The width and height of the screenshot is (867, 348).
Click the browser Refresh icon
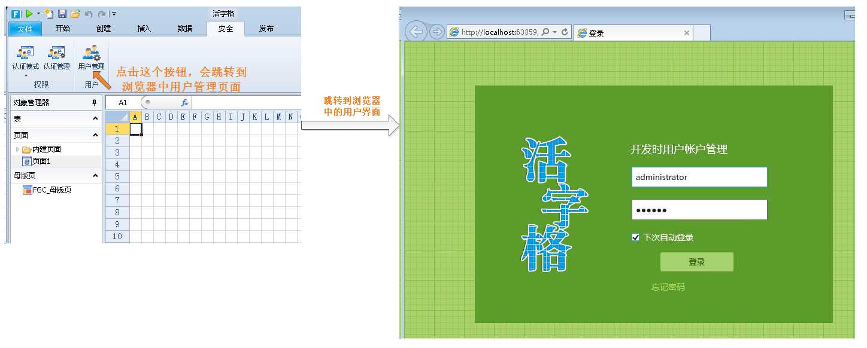[x=565, y=32]
